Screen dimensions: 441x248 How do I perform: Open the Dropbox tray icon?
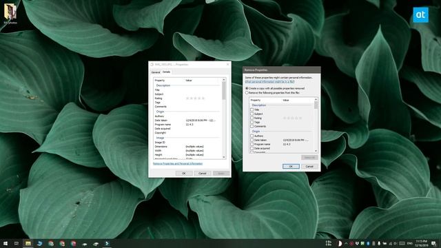(357, 243)
